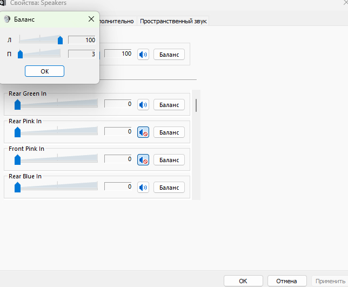This screenshot has height=287, width=348.
Task: Unmute the Rear Pink In channel
Action: click(143, 132)
